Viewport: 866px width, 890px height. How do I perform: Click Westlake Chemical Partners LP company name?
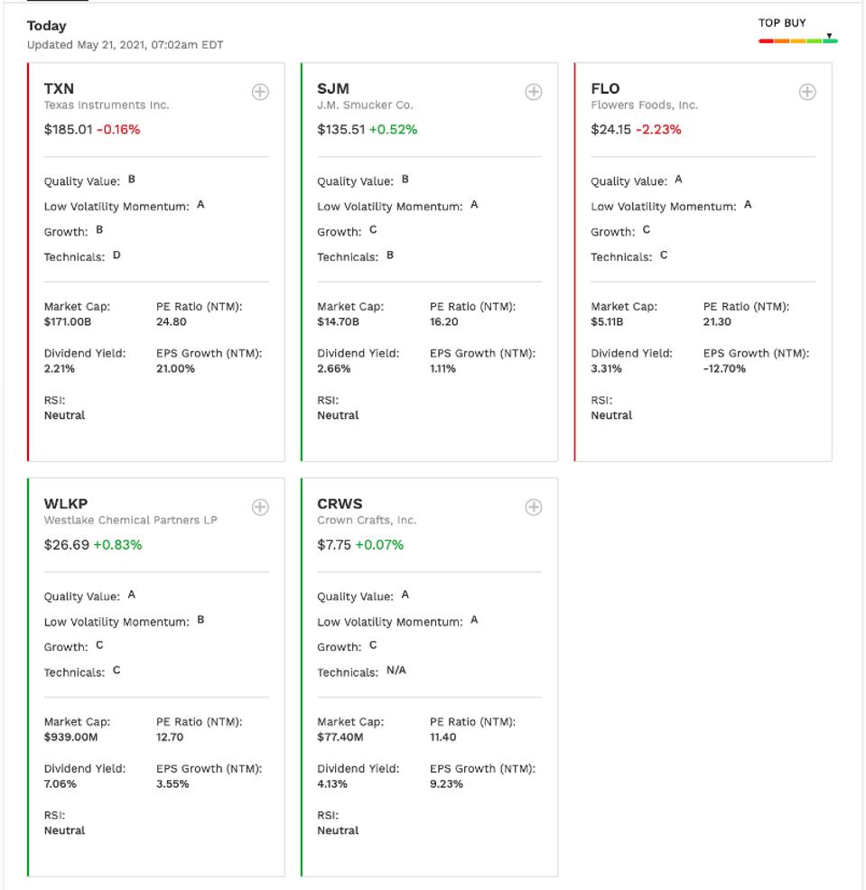point(131,520)
